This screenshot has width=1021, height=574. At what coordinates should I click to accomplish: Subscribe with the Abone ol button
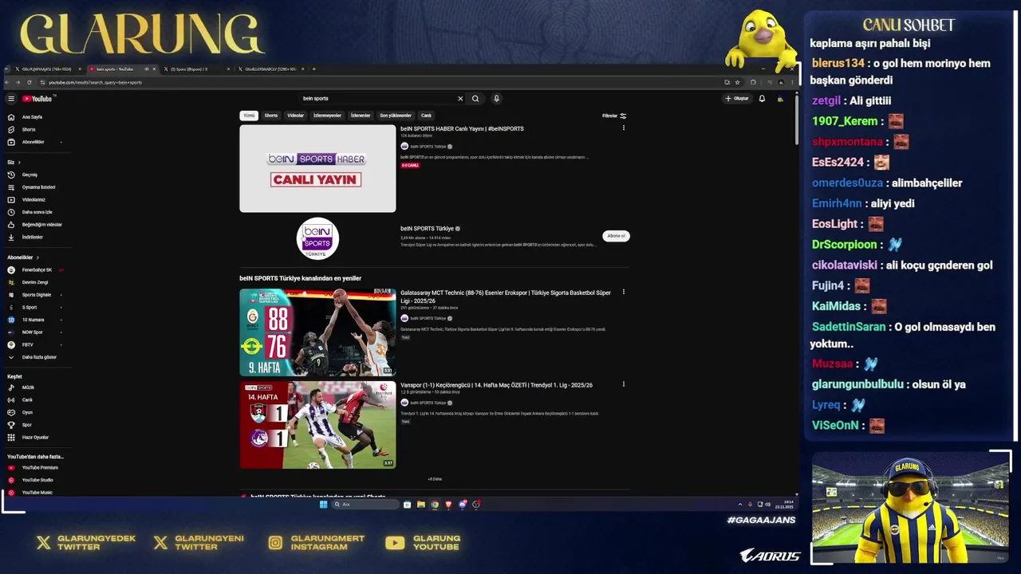click(616, 236)
